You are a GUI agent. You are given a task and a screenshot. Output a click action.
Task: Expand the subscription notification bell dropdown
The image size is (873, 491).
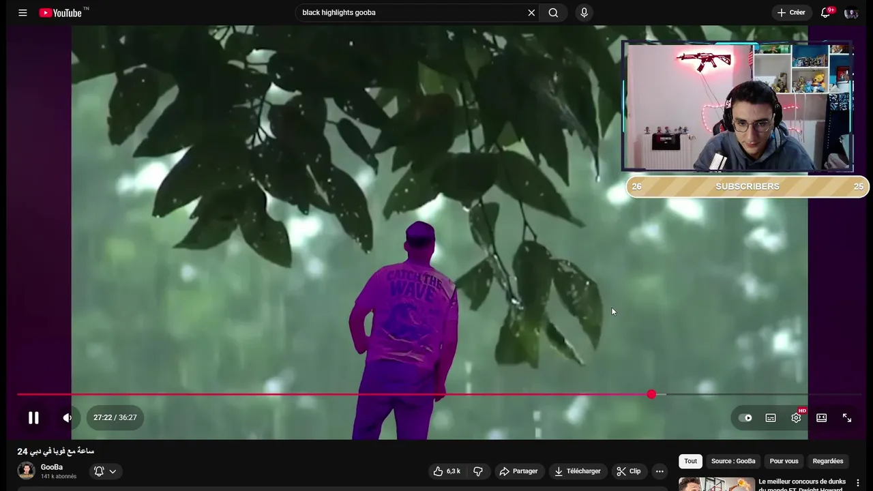tap(105, 471)
